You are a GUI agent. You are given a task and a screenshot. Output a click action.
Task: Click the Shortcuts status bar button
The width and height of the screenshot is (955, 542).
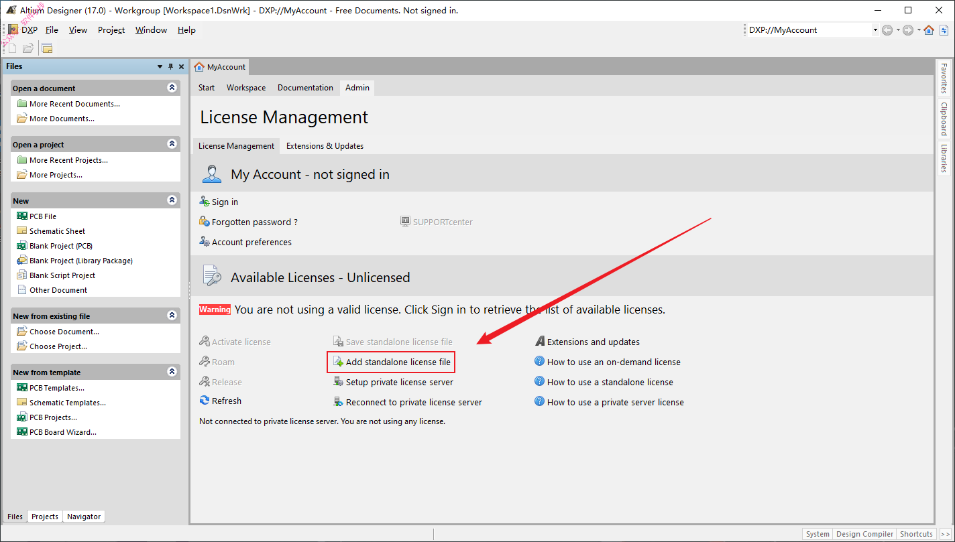coord(916,534)
